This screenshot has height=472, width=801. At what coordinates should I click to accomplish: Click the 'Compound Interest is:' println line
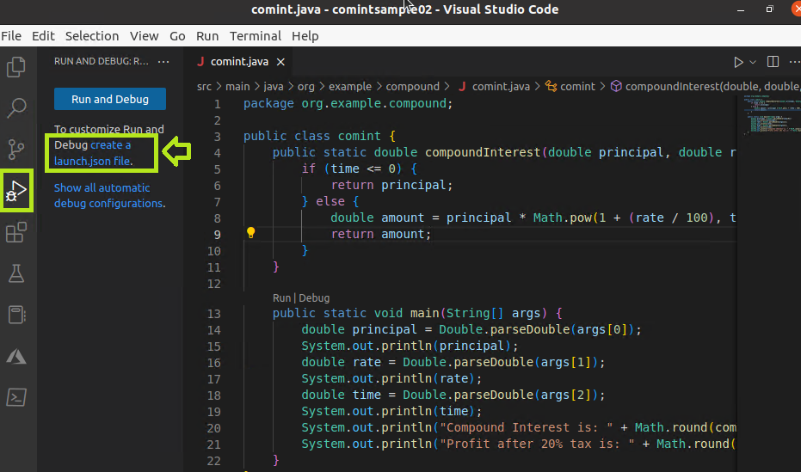[519, 427]
